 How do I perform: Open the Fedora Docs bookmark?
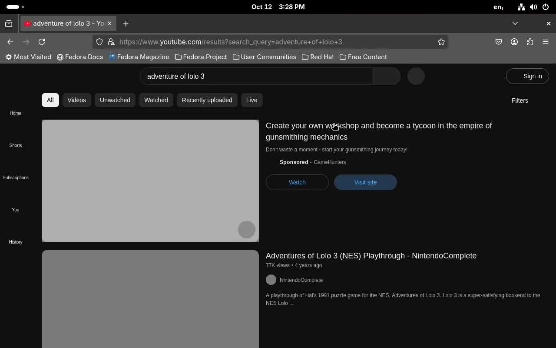tap(80, 57)
